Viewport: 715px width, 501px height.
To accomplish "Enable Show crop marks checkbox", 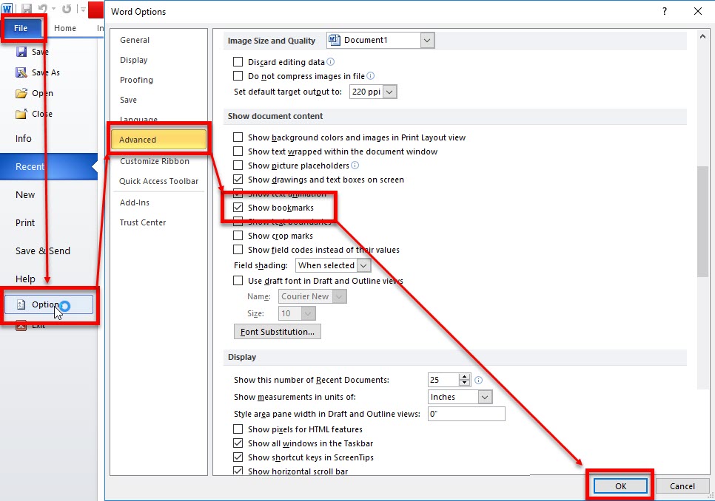I will coord(238,236).
